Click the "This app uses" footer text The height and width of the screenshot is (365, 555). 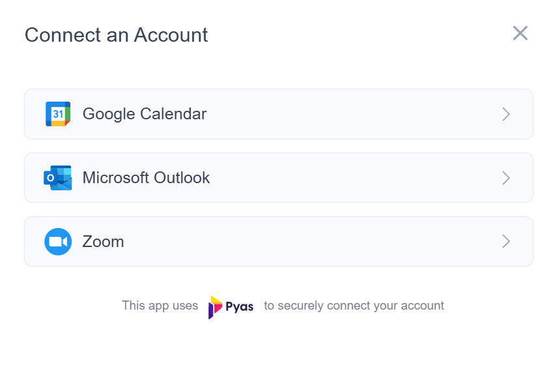click(160, 306)
